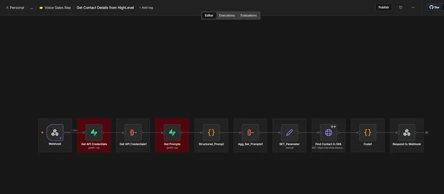Viewport: 444px width, 194px height.
Task: Click the Get API Credentials label
Action: [x=94, y=144]
